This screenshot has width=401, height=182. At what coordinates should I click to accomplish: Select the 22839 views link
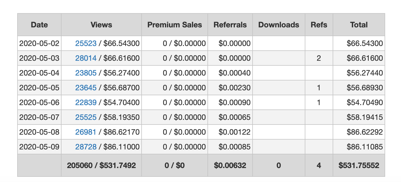tap(86, 103)
